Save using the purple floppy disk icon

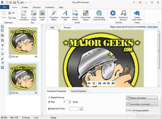coord(15,2)
